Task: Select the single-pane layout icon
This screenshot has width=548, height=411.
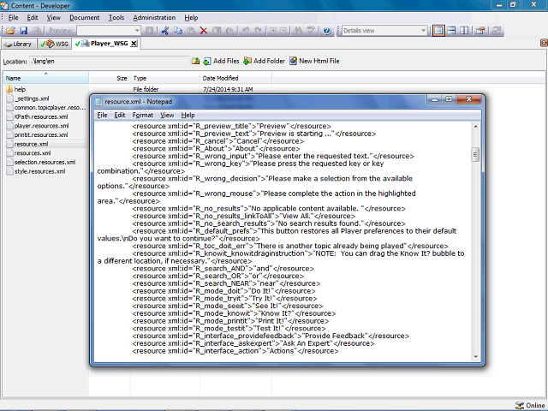Action: [438, 31]
